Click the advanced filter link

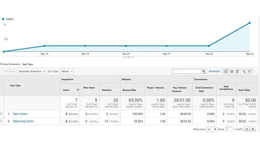[214, 71]
